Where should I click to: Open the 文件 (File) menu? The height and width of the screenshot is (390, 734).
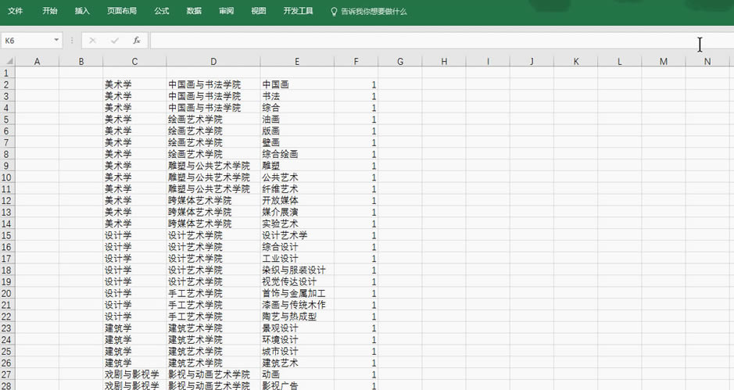pos(15,12)
